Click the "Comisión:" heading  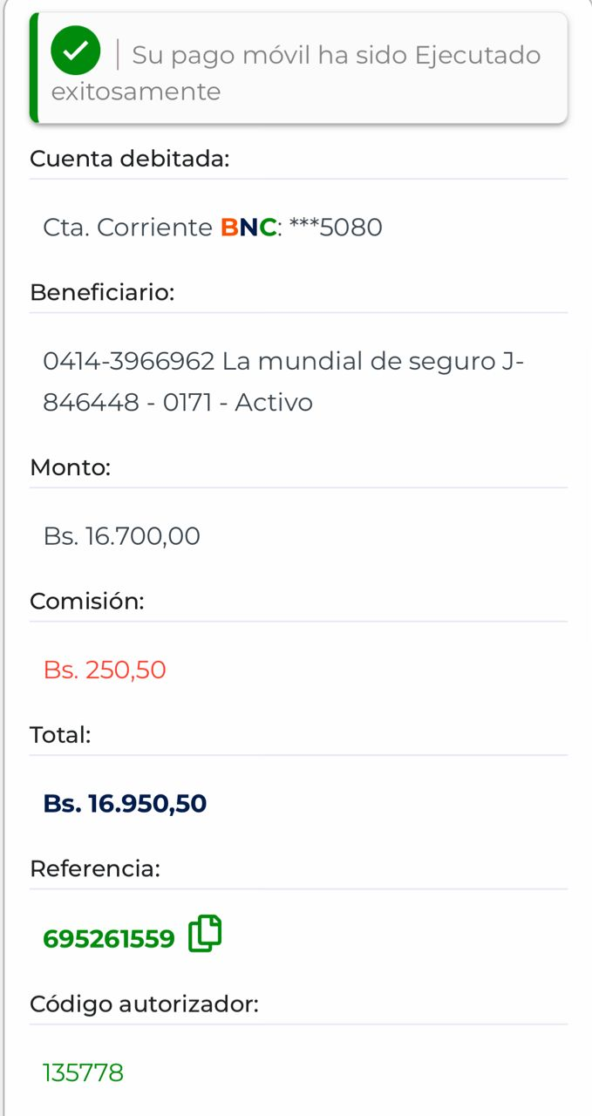[86, 602]
